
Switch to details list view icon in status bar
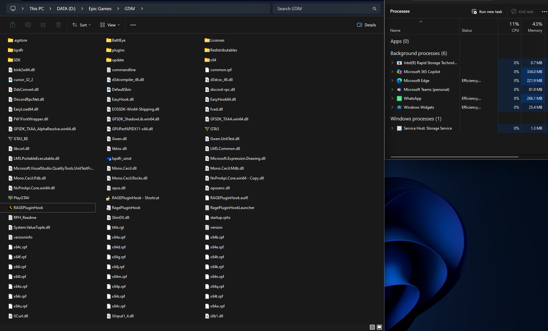(x=372, y=327)
